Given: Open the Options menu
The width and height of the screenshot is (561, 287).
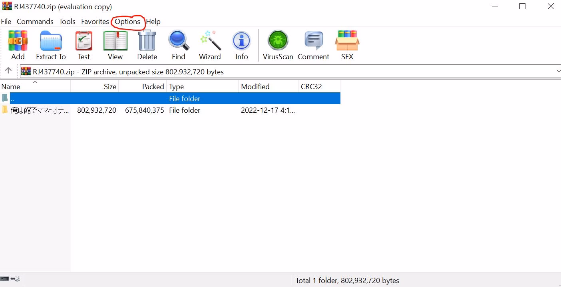Looking at the screenshot, I should click(x=127, y=22).
